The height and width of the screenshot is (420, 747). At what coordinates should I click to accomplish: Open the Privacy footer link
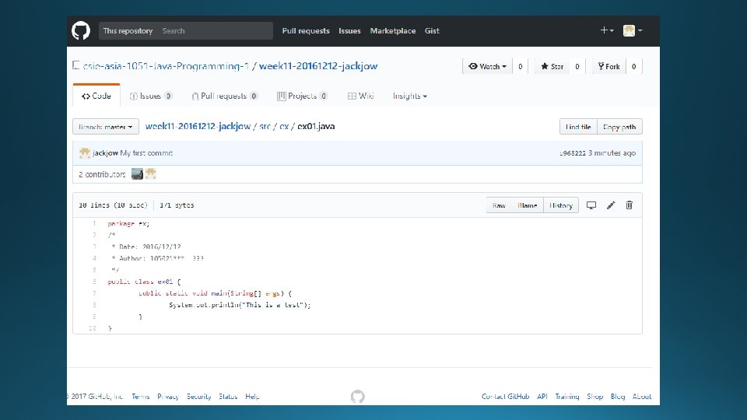click(168, 396)
